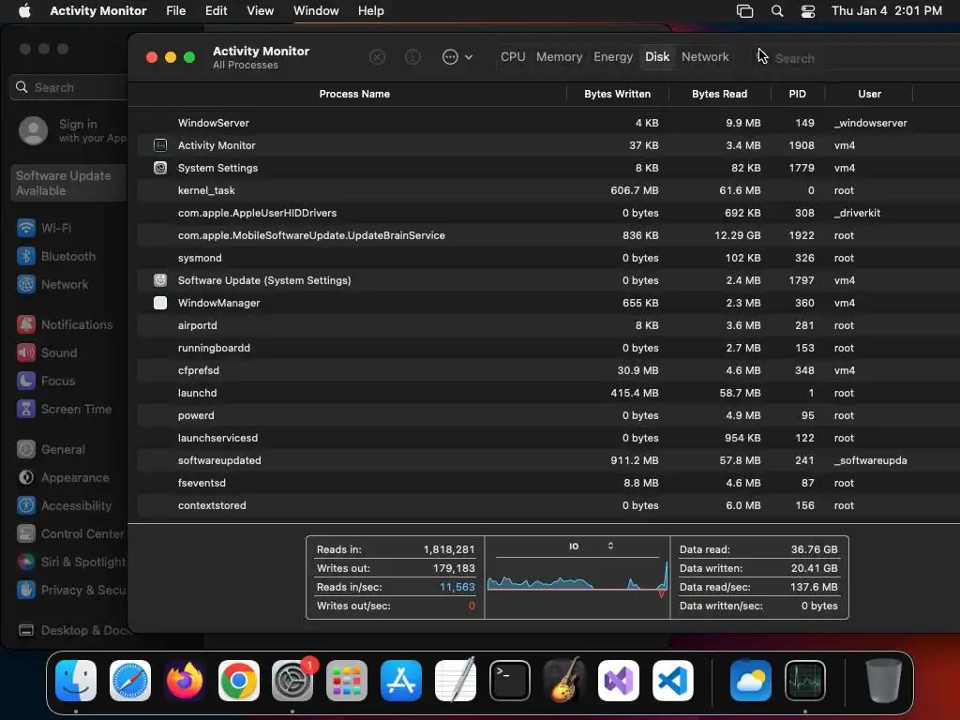The height and width of the screenshot is (720, 960).
Task: Open the View menu
Action: (x=261, y=10)
